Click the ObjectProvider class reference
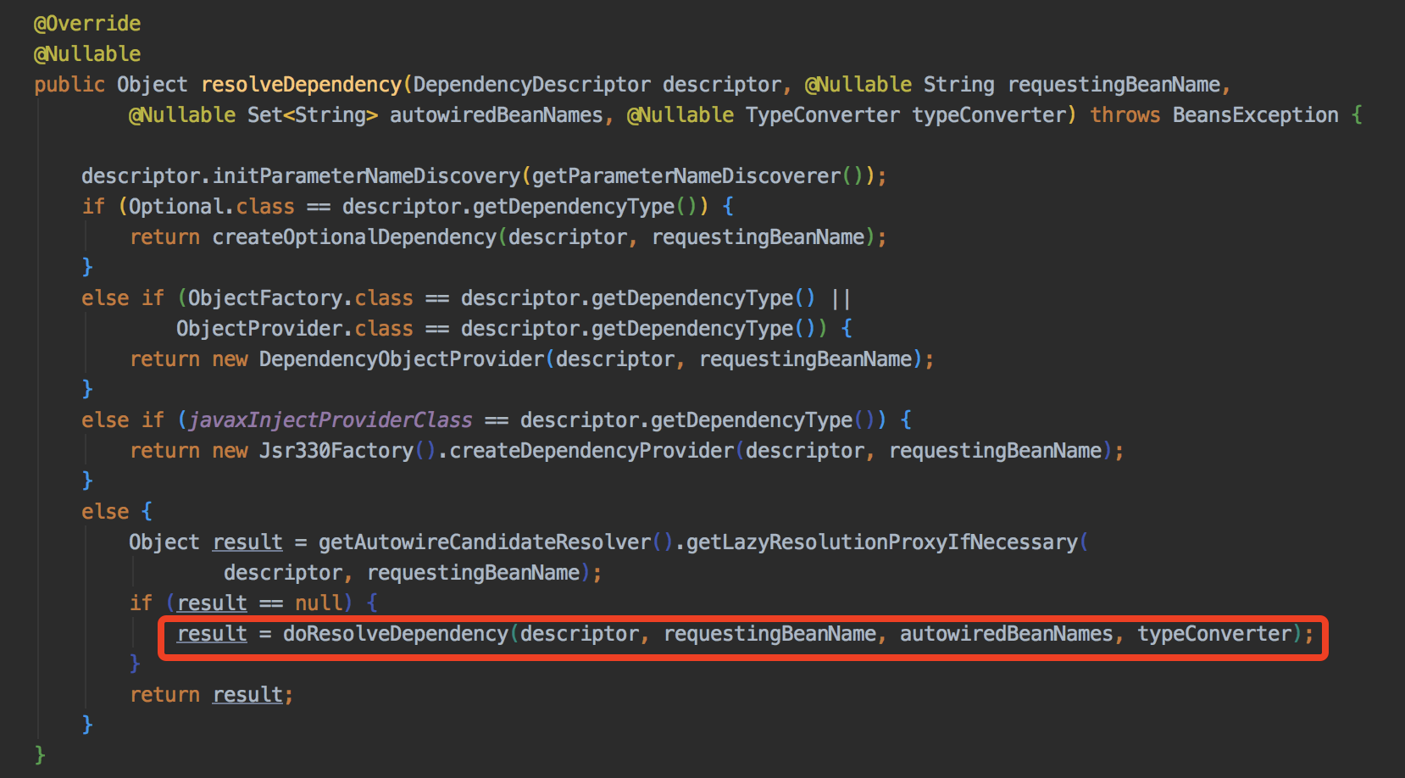The height and width of the screenshot is (778, 1405). coord(259,329)
